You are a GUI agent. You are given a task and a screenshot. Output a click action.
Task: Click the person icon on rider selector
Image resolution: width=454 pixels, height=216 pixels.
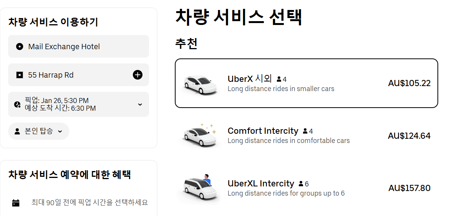click(17, 131)
